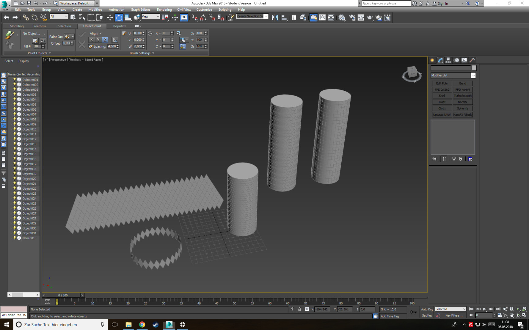529x330 pixels.
Task: Activate the Select and Rotate tool
Action: click(119, 18)
